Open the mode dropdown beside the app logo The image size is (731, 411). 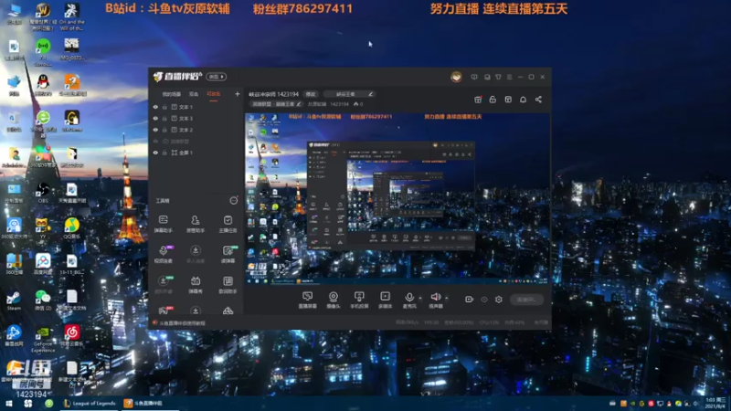click(x=216, y=77)
